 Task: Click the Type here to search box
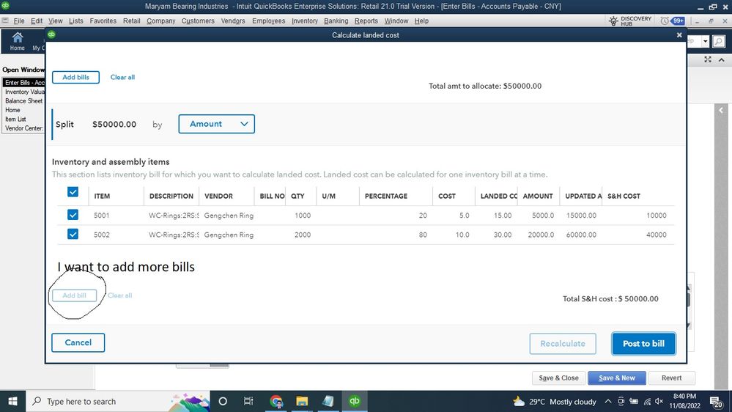coord(119,401)
